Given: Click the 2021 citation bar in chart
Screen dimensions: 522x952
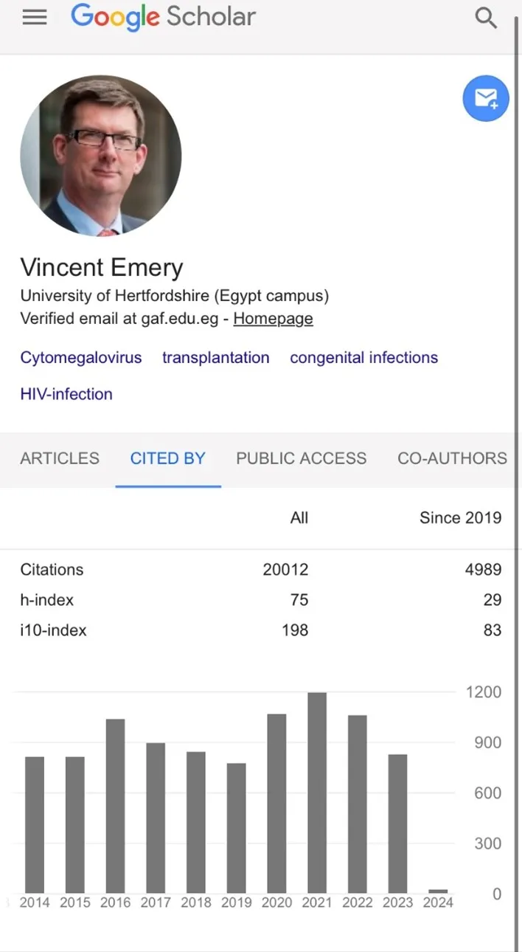Looking at the screenshot, I should pos(316,790).
